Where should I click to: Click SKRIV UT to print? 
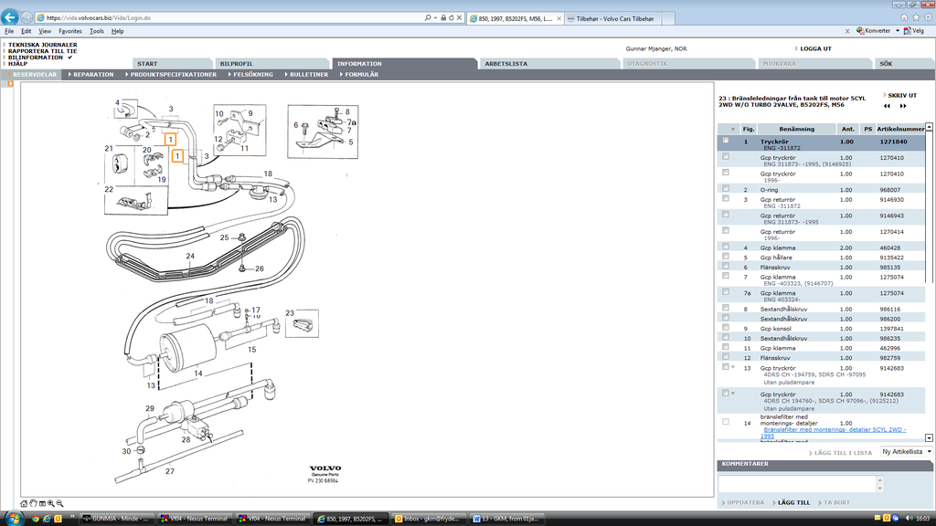coord(902,95)
